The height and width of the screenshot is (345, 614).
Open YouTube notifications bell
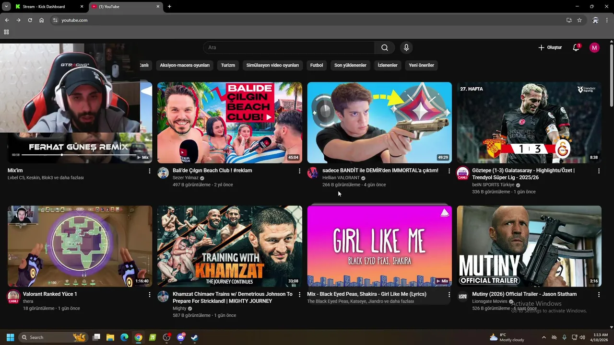click(x=576, y=47)
